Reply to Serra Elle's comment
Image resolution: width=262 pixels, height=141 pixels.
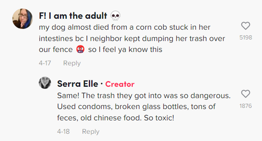point(90,131)
